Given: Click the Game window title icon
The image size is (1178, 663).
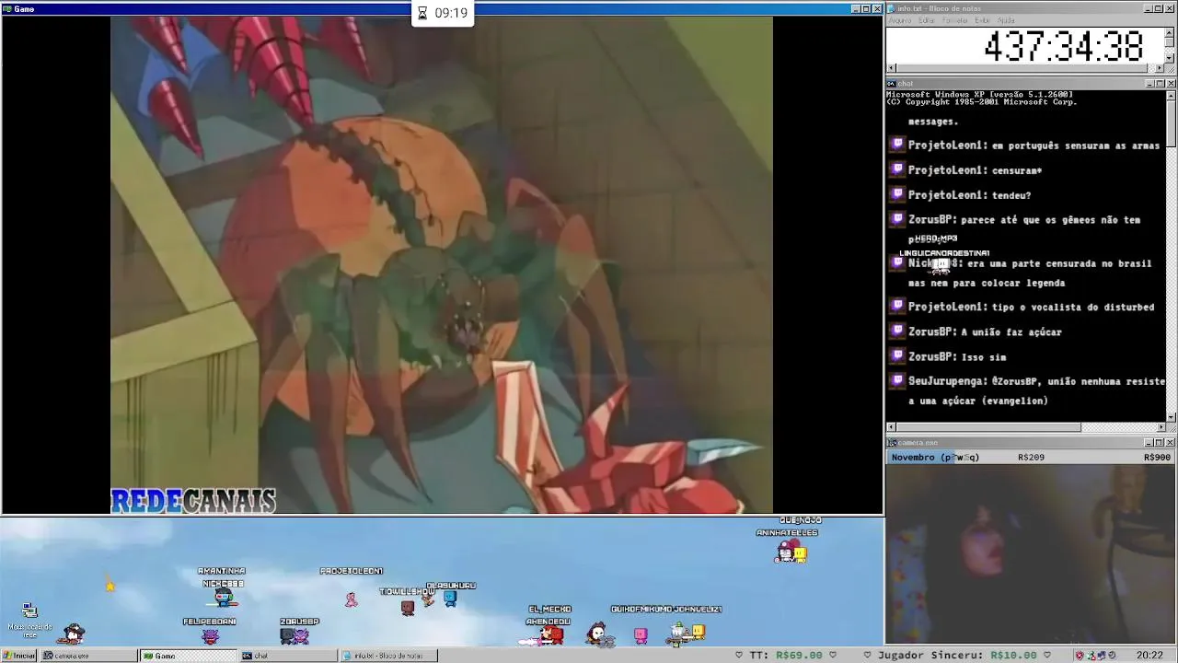Looking at the screenshot, I should (x=7, y=8).
